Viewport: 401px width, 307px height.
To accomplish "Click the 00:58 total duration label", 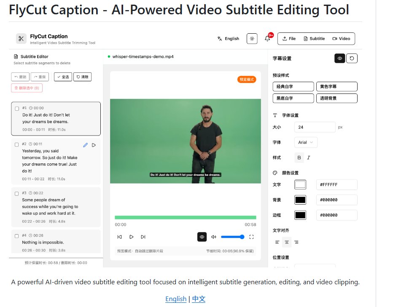I will click(x=250, y=224).
